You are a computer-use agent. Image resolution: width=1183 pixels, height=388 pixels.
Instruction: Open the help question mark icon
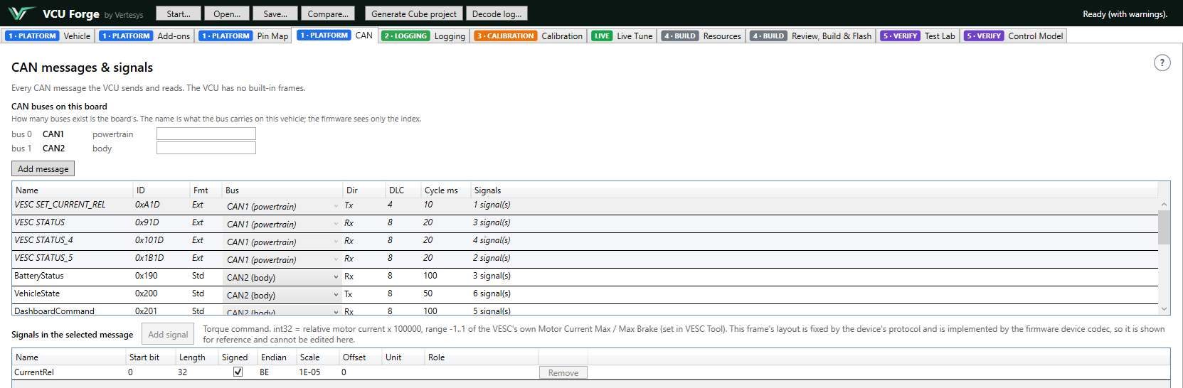coord(1162,63)
